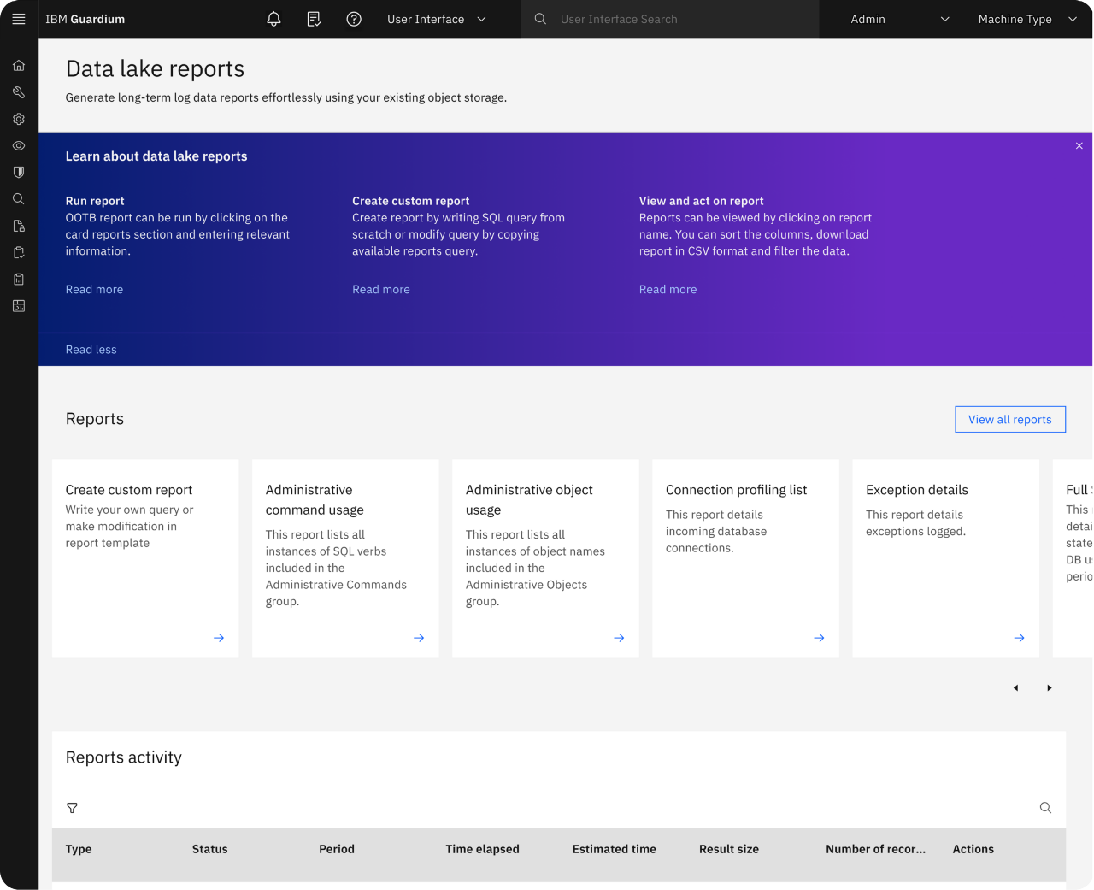Sort by the Status column header
The width and height of the screenshot is (1094, 890).
(x=209, y=849)
